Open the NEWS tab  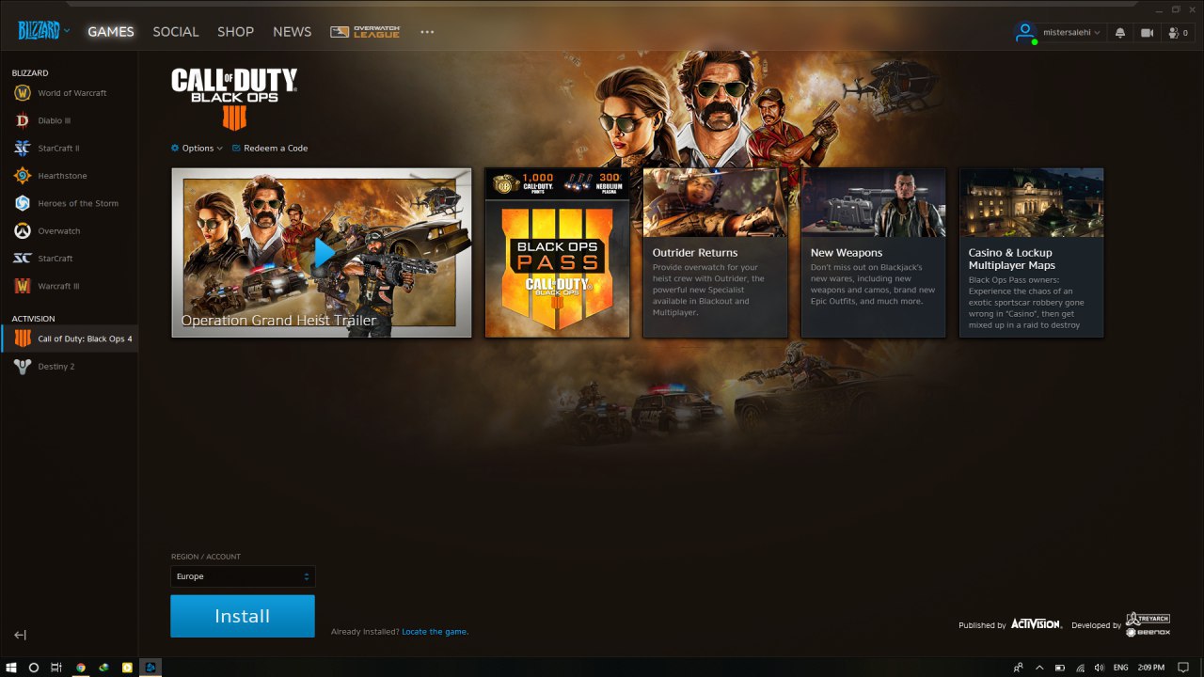pos(293,32)
